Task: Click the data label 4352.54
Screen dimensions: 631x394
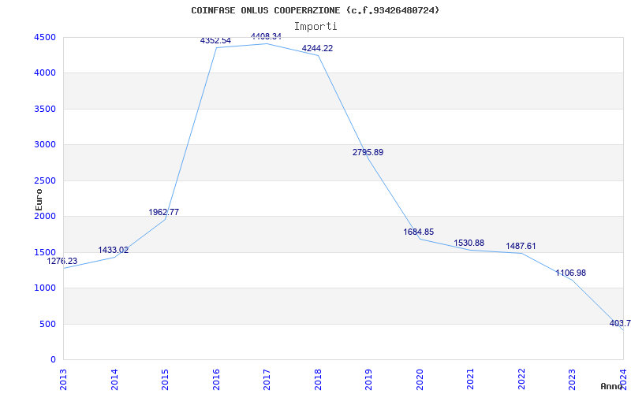Action: [x=215, y=41]
